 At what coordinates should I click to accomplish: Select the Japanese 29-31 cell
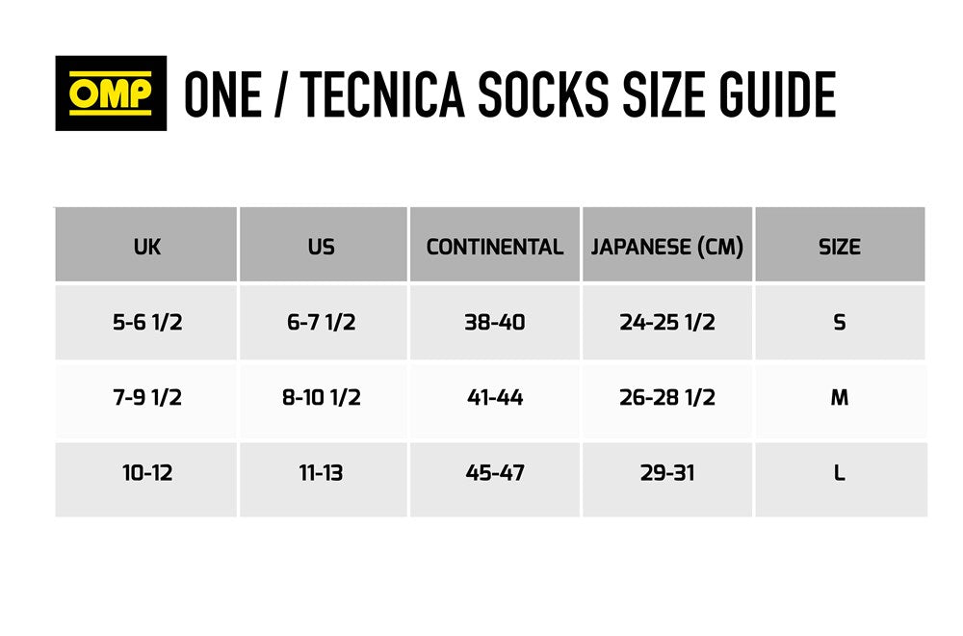coord(667,473)
